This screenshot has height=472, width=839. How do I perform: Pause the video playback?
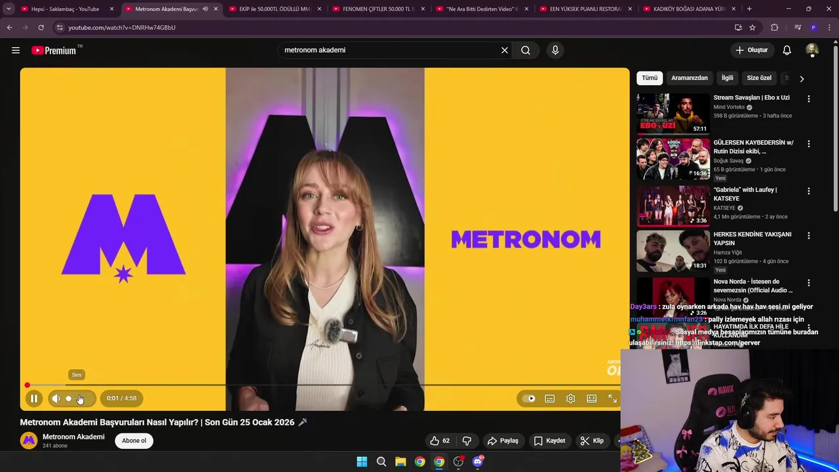(34, 398)
